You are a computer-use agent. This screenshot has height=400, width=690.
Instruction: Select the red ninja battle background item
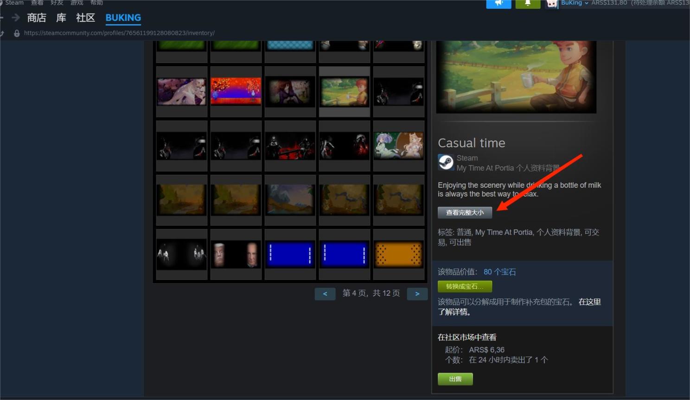click(290, 146)
